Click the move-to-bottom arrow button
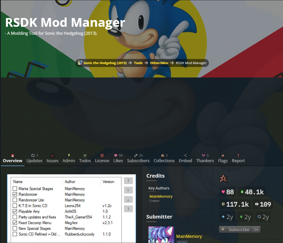Screen dimensions: 283x243 pyautogui.click(x=128, y=209)
